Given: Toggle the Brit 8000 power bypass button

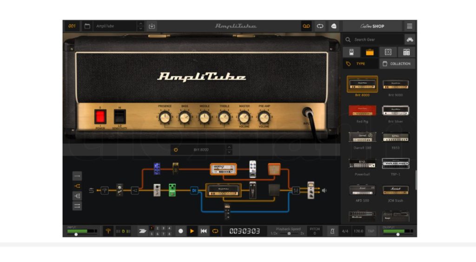Looking at the screenshot, I should 176,150.
